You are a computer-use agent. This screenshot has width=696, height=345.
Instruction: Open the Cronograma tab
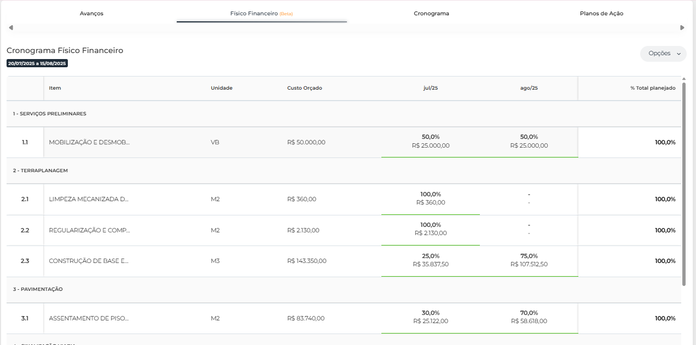pos(431,14)
